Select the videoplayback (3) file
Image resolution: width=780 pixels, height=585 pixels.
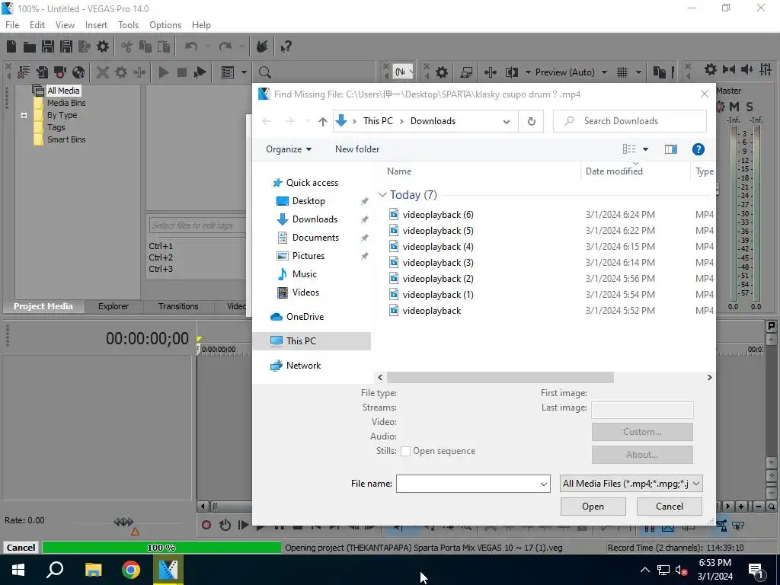coord(438,263)
